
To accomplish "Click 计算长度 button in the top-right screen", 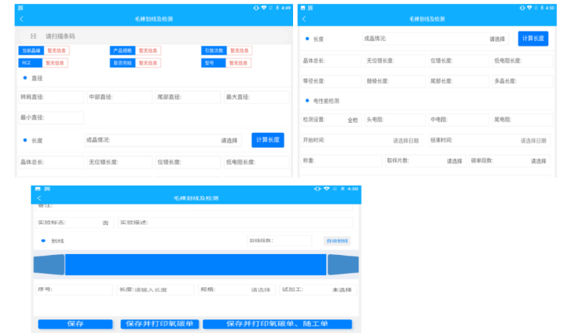I will coord(533,39).
